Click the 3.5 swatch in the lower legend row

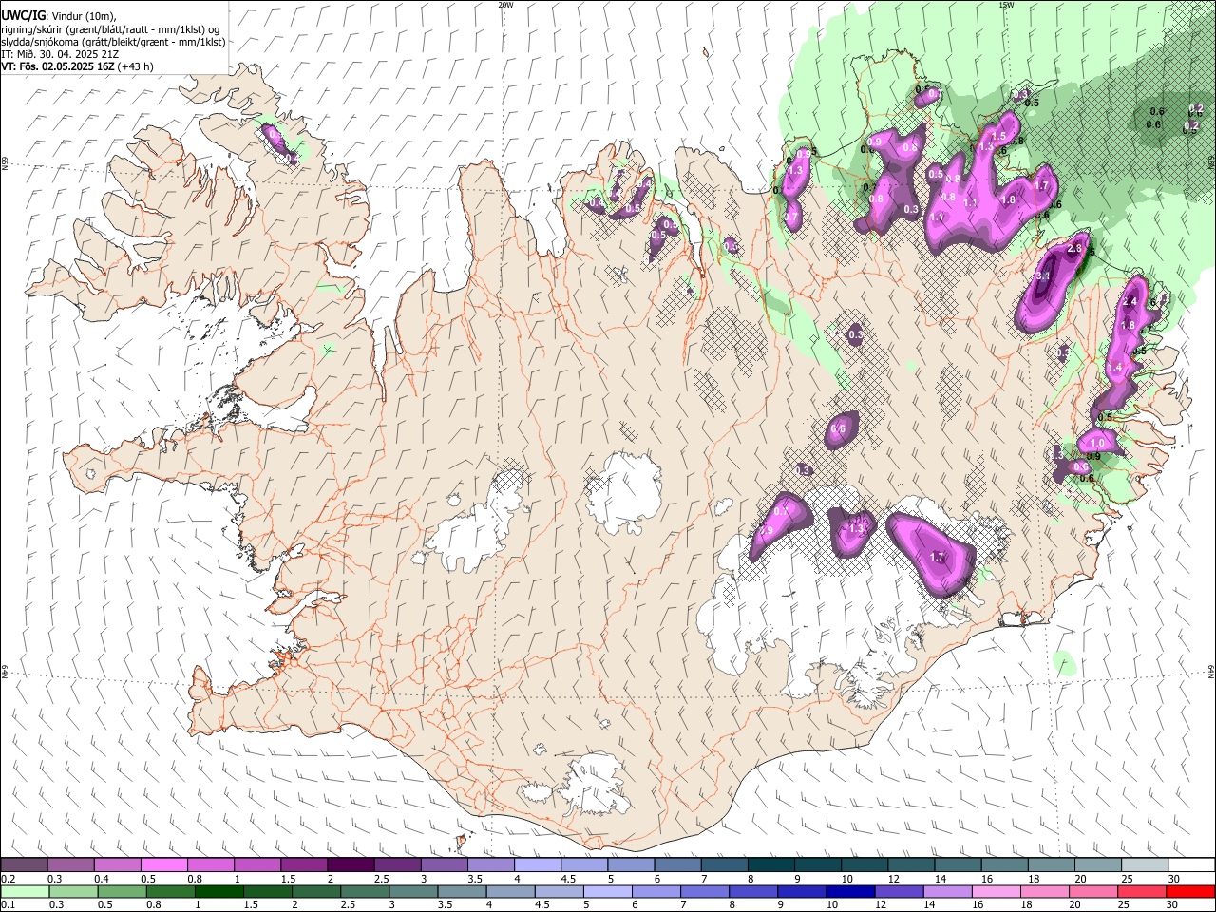[461, 891]
